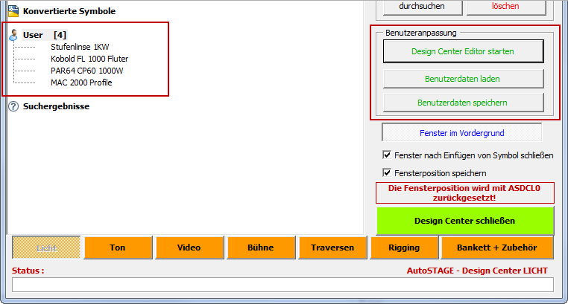Go to the Traversen category tab
Screen dimensions: 568x304
pyautogui.click(x=332, y=248)
